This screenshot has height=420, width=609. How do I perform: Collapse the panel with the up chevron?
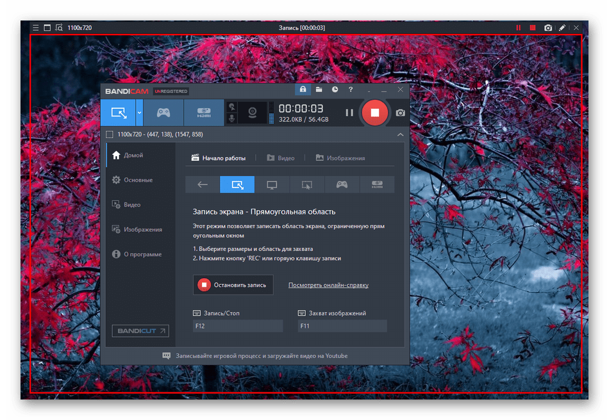pyautogui.click(x=401, y=134)
